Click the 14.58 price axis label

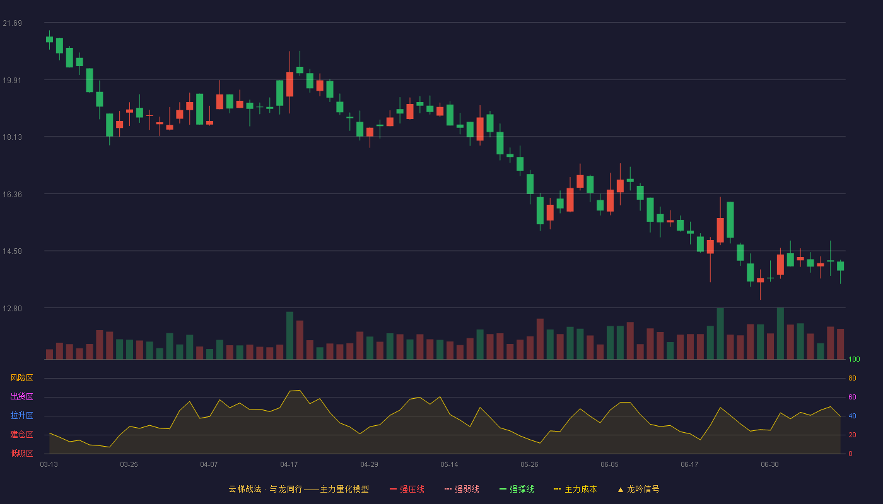coord(12,251)
